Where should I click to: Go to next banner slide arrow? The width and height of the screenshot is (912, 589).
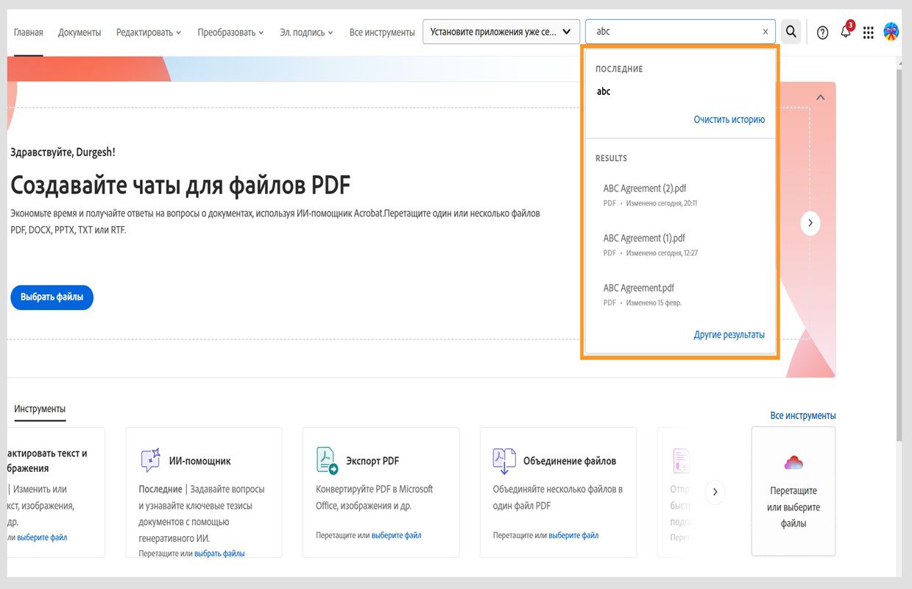tap(810, 222)
